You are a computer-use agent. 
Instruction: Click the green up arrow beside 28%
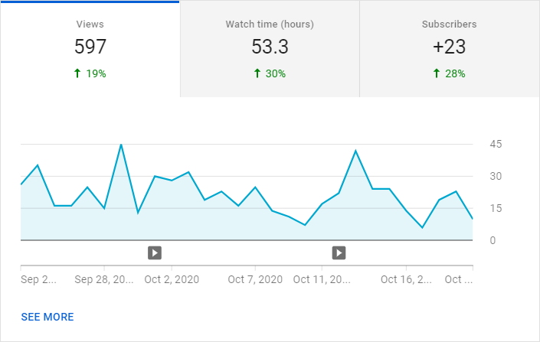pyautogui.click(x=437, y=73)
